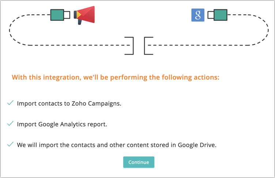Click the white plug tip near Google icon
Screen dimensions: 275x178
pyautogui.click(x=211, y=15)
